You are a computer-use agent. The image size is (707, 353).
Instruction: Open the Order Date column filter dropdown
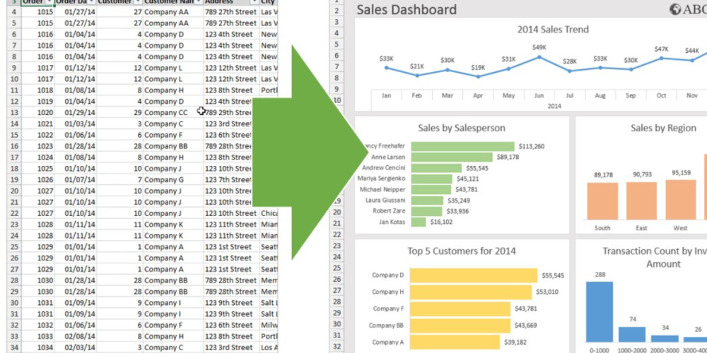(92, 2)
